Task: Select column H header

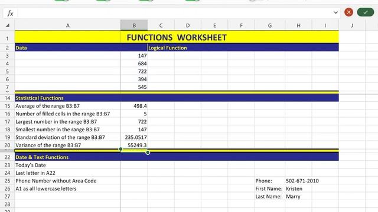Action: (298, 25)
